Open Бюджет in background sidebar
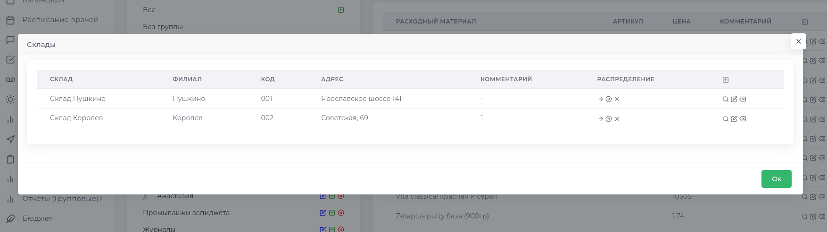The height and width of the screenshot is (232, 827). (38, 218)
